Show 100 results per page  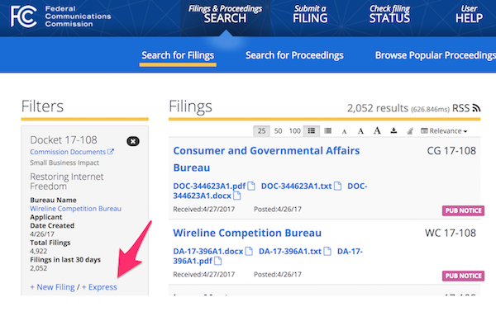point(295,131)
